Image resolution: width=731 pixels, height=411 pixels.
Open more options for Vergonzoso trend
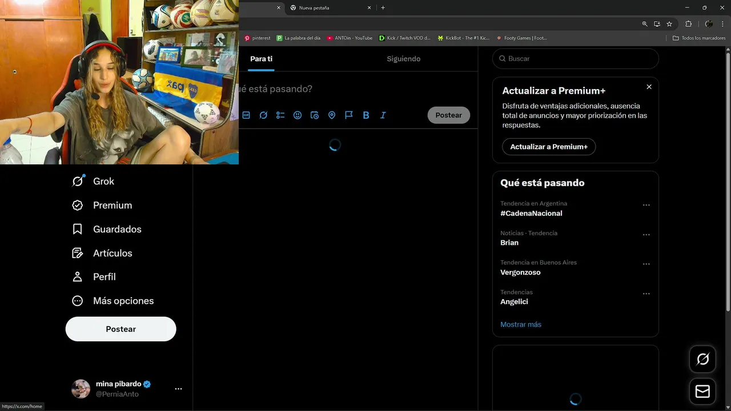point(646,264)
